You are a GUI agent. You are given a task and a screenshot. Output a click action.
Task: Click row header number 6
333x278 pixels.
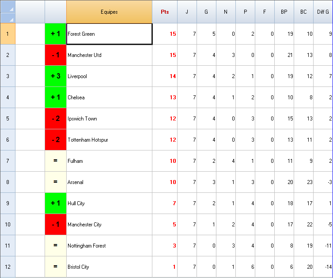tap(8, 140)
